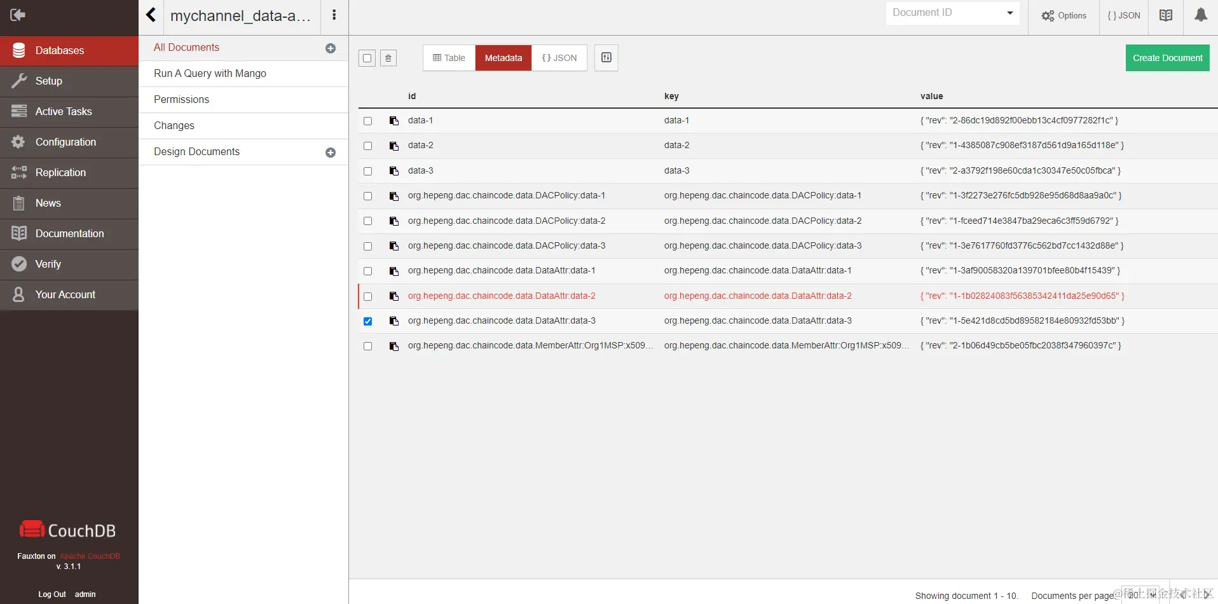1218x604 pixels.
Task: Click the Create Document button
Action: click(x=1168, y=58)
